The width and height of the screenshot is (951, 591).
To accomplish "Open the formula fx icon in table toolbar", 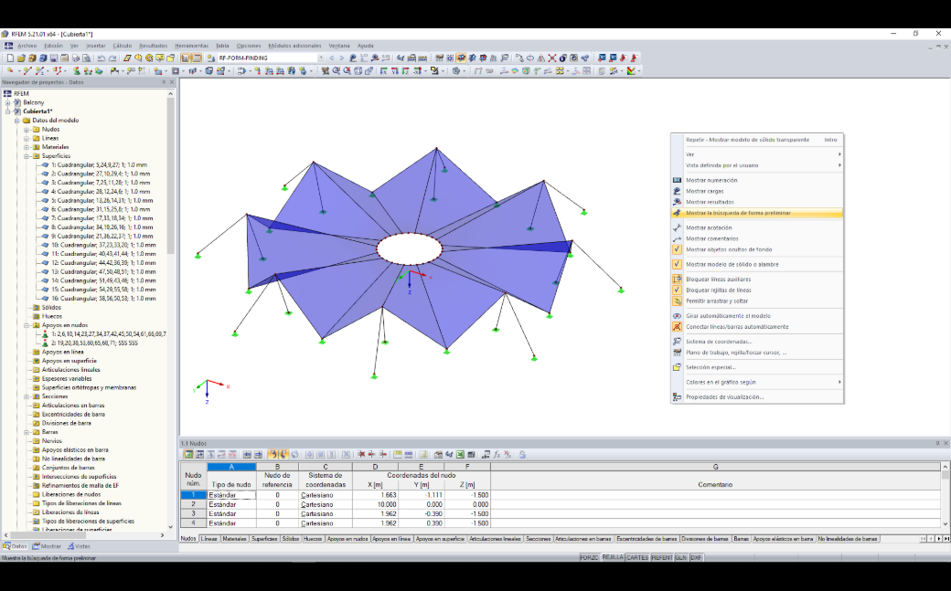I will click(497, 455).
